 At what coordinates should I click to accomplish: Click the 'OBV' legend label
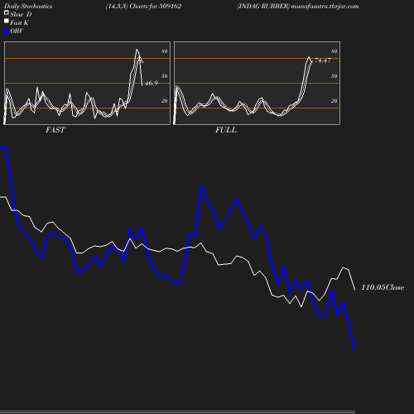(x=17, y=31)
